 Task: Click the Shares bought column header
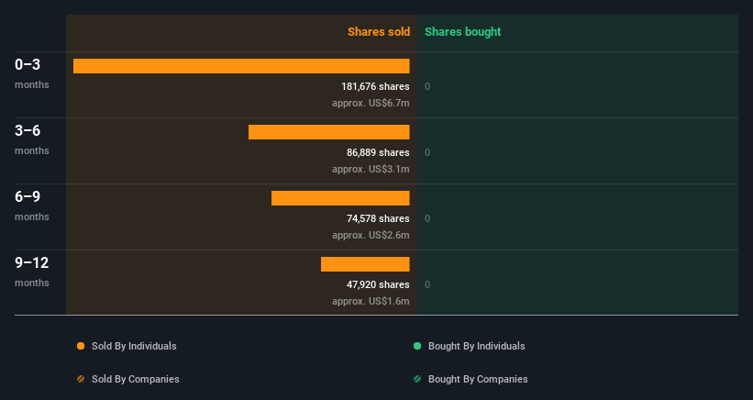coord(463,32)
